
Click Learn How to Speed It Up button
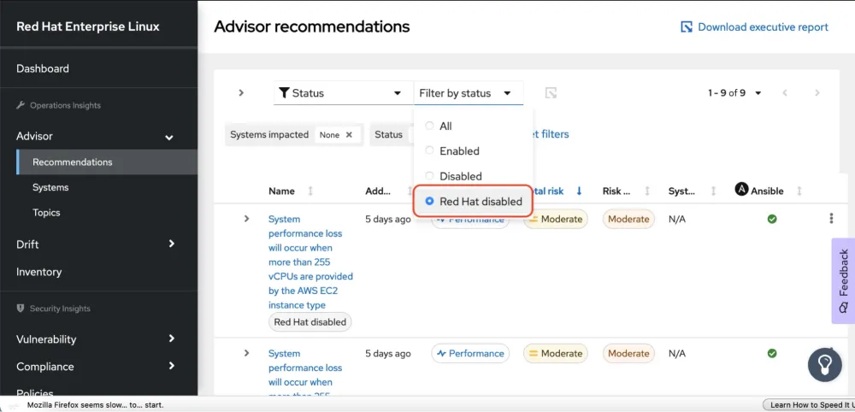coord(808,405)
